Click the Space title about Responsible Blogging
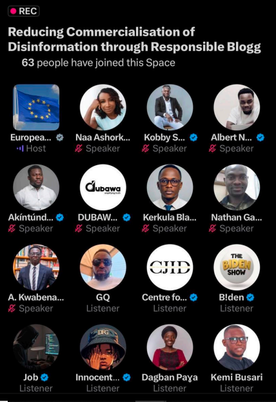 pyautogui.click(x=134, y=39)
